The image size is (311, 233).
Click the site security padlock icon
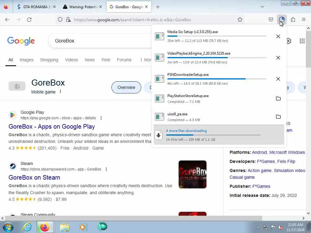click(68, 19)
